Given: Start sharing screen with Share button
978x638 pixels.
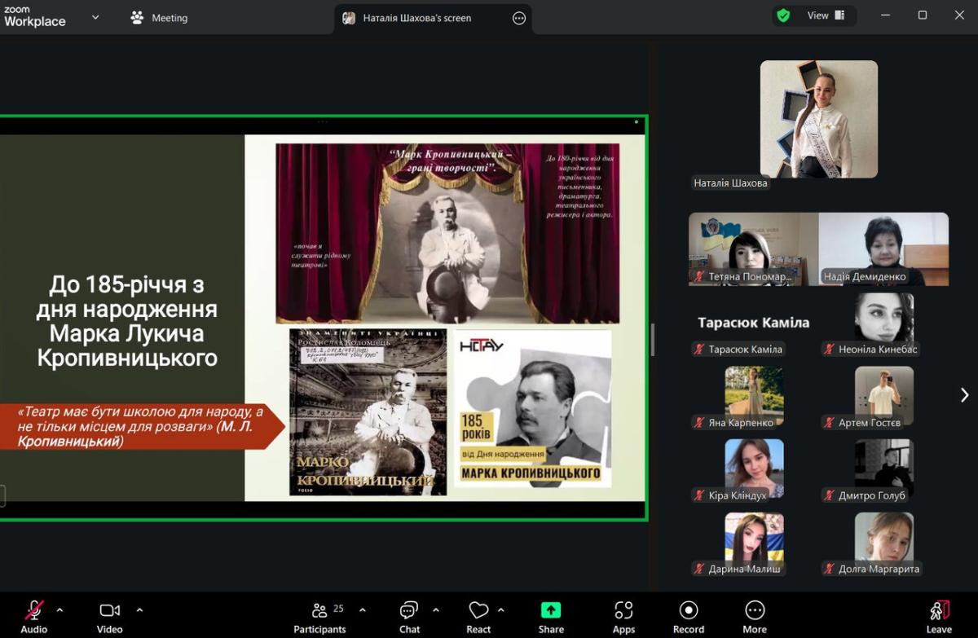Looking at the screenshot, I should click(x=551, y=617).
